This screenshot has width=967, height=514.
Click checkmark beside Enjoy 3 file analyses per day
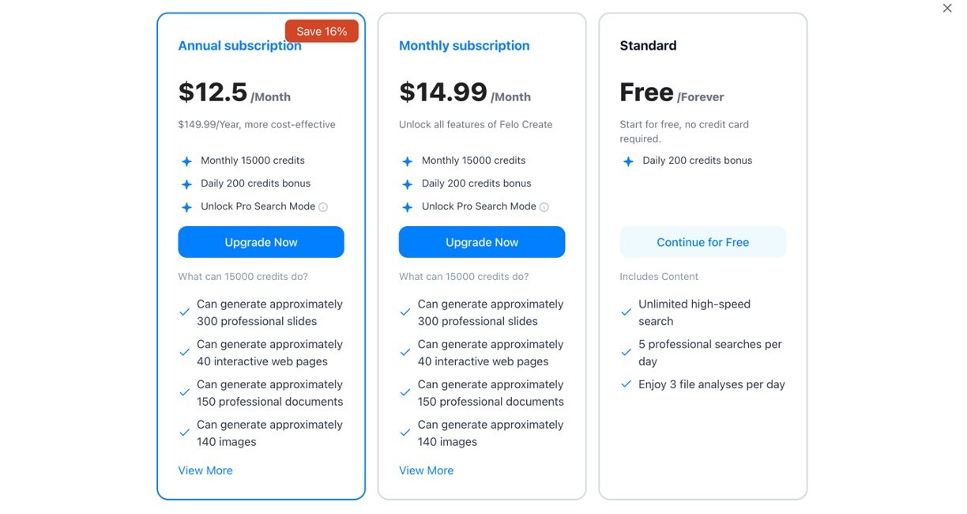point(626,384)
